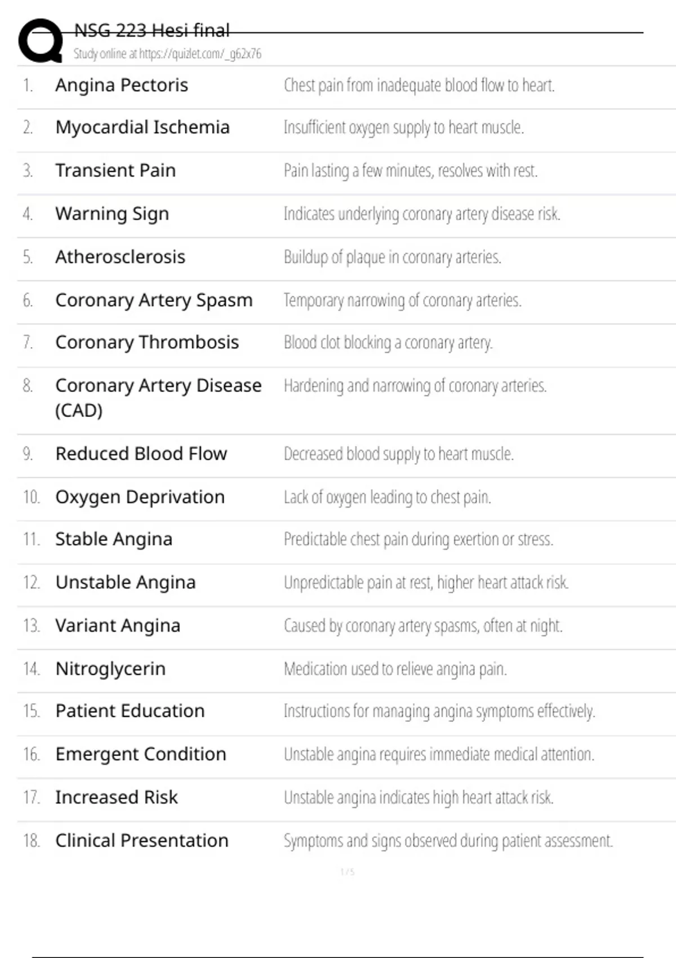This screenshot has width=676, height=958.
Task: Select the Coronary Thrombosis term
Action: [x=147, y=342]
